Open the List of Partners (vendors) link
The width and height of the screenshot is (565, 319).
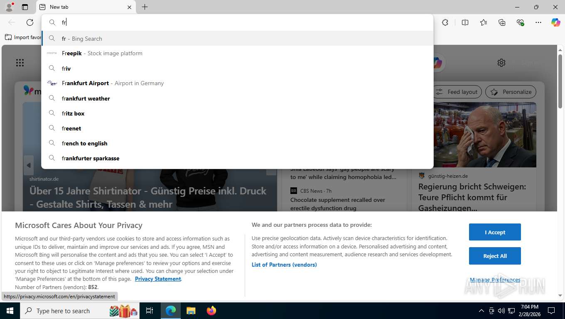284,265
